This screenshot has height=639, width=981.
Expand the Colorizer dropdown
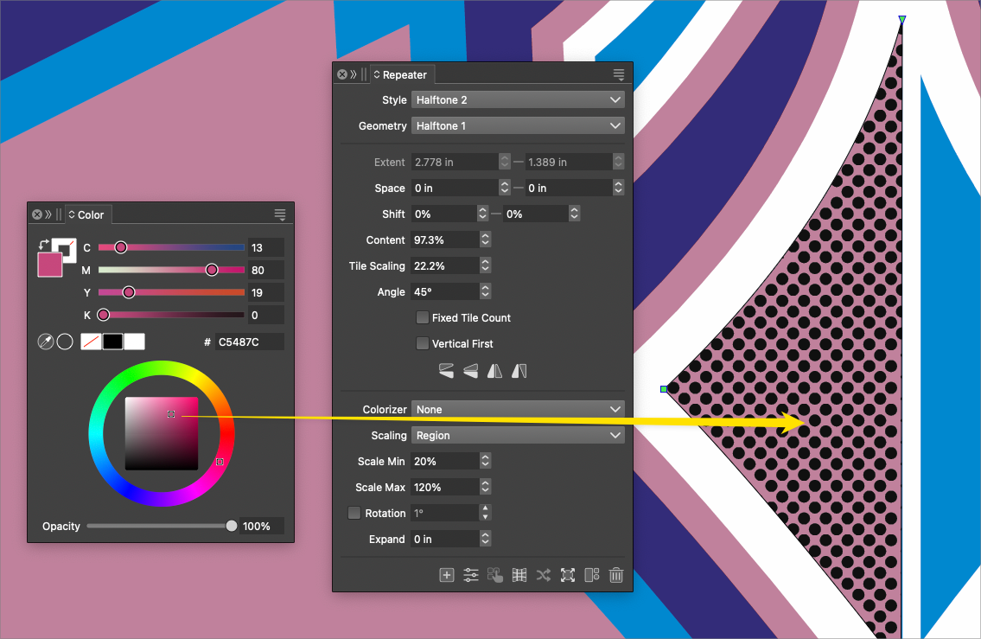tap(517, 410)
